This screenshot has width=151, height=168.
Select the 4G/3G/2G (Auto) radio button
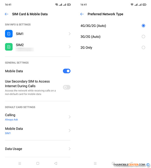pyautogui.click(x=143, y=26)
